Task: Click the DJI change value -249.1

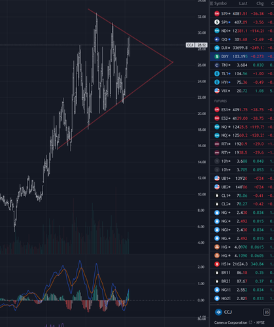Action: (257, 48)
